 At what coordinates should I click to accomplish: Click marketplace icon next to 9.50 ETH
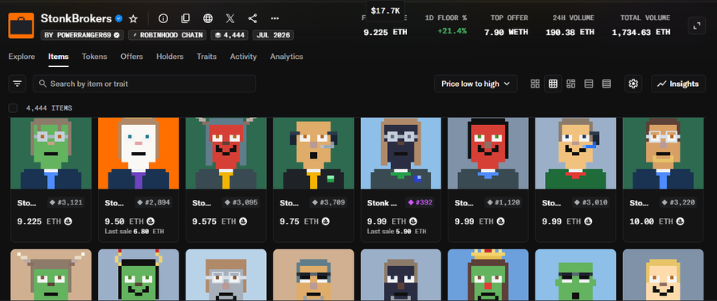[151, 221]
